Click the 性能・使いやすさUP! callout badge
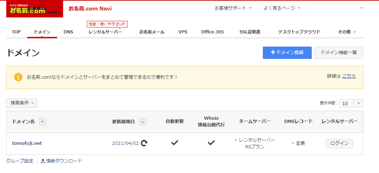Screen dimensions: 379x173 [x=107, y=24]
